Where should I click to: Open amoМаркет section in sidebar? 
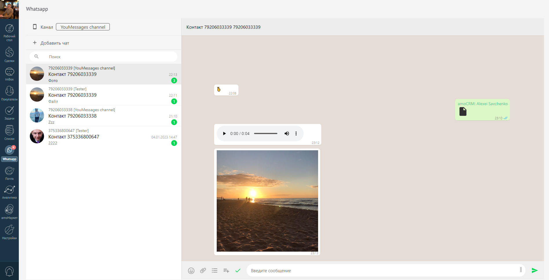9,212
